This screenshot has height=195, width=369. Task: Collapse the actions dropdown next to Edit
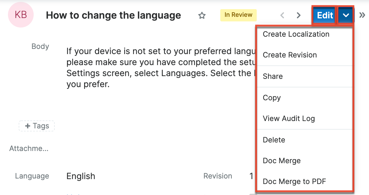pos(346,15)
